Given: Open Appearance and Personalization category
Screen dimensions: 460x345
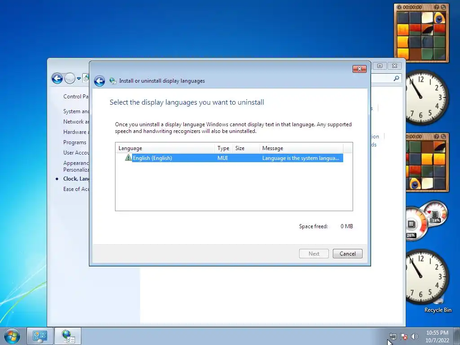Looking at the screenshot, I should click(x=76, y=166).
